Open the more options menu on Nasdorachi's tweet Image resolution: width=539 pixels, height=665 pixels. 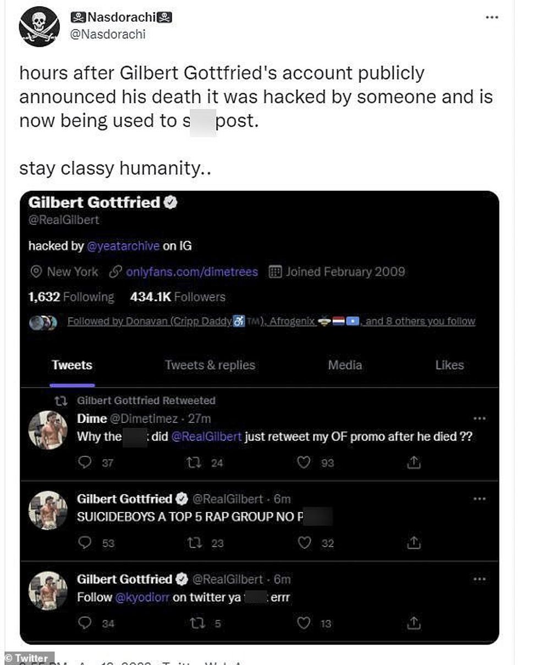click(x=491, y=18)
